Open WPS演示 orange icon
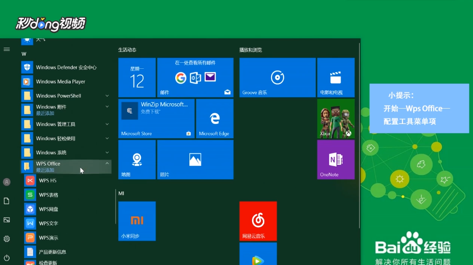Image resolution: width=473 pixels, height=265 pixels. (30, 238)
